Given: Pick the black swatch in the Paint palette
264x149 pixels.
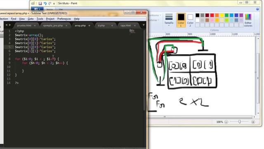Looking at the screenshot, I should [x=198, y=15].
